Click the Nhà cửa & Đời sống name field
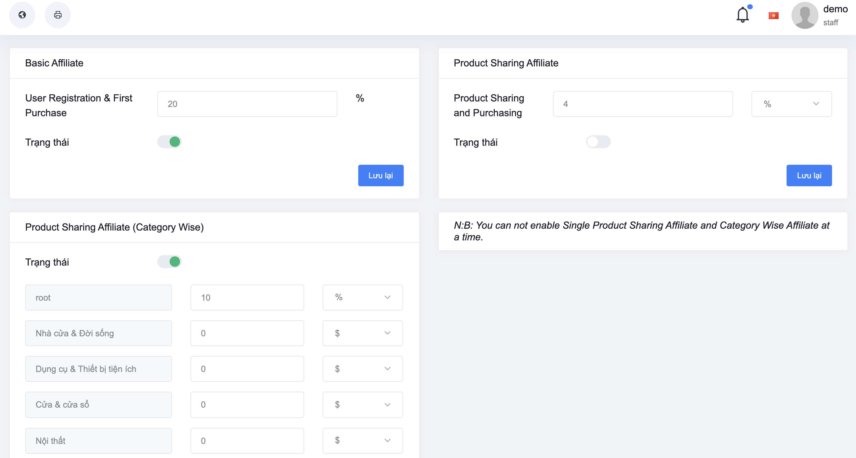Viewport: 856px width, 458px height. tap(99, 333)
